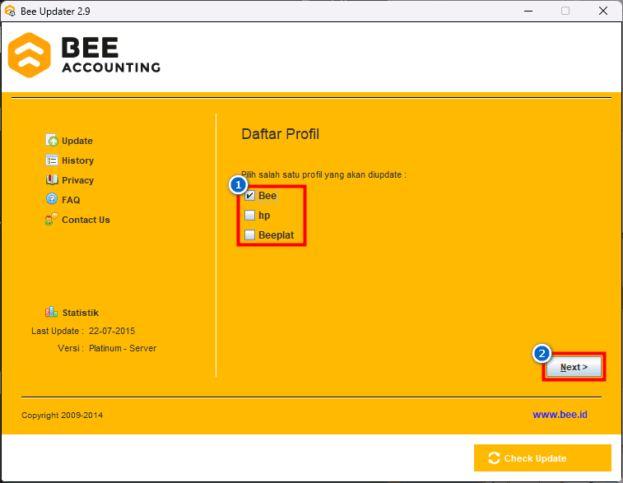Minimize the Bee Updater window

(528, 11)
